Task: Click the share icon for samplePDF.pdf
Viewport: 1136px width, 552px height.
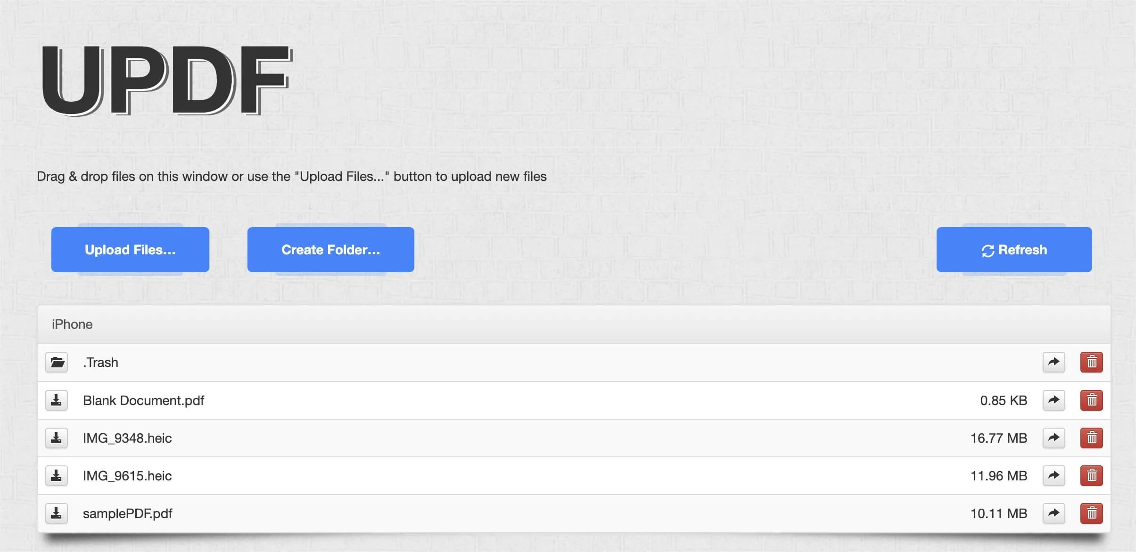Action: point(1054,513)
